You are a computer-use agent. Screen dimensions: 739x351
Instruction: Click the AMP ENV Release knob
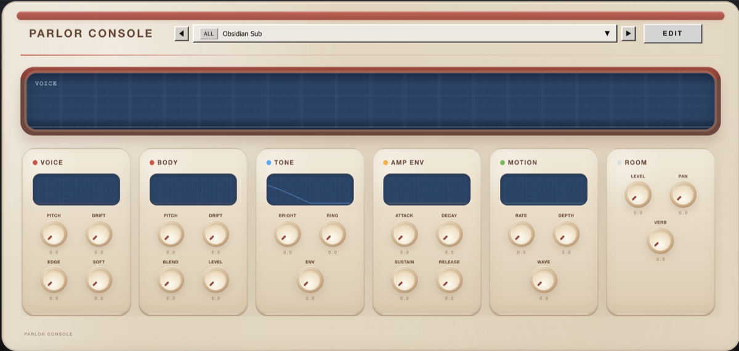[450, 280]
